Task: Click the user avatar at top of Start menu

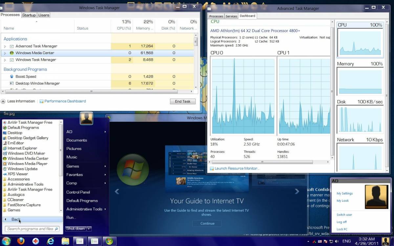Action: (x=86, y=118)
